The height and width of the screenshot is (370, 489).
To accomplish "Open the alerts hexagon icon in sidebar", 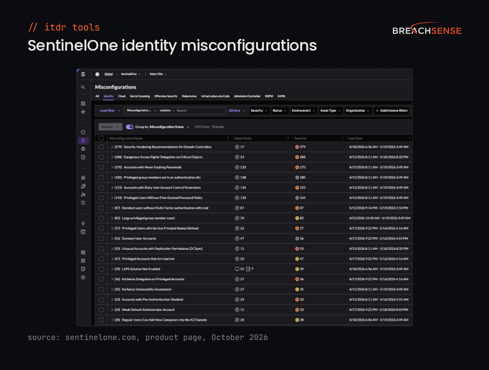I will click(x=83, y=132).
